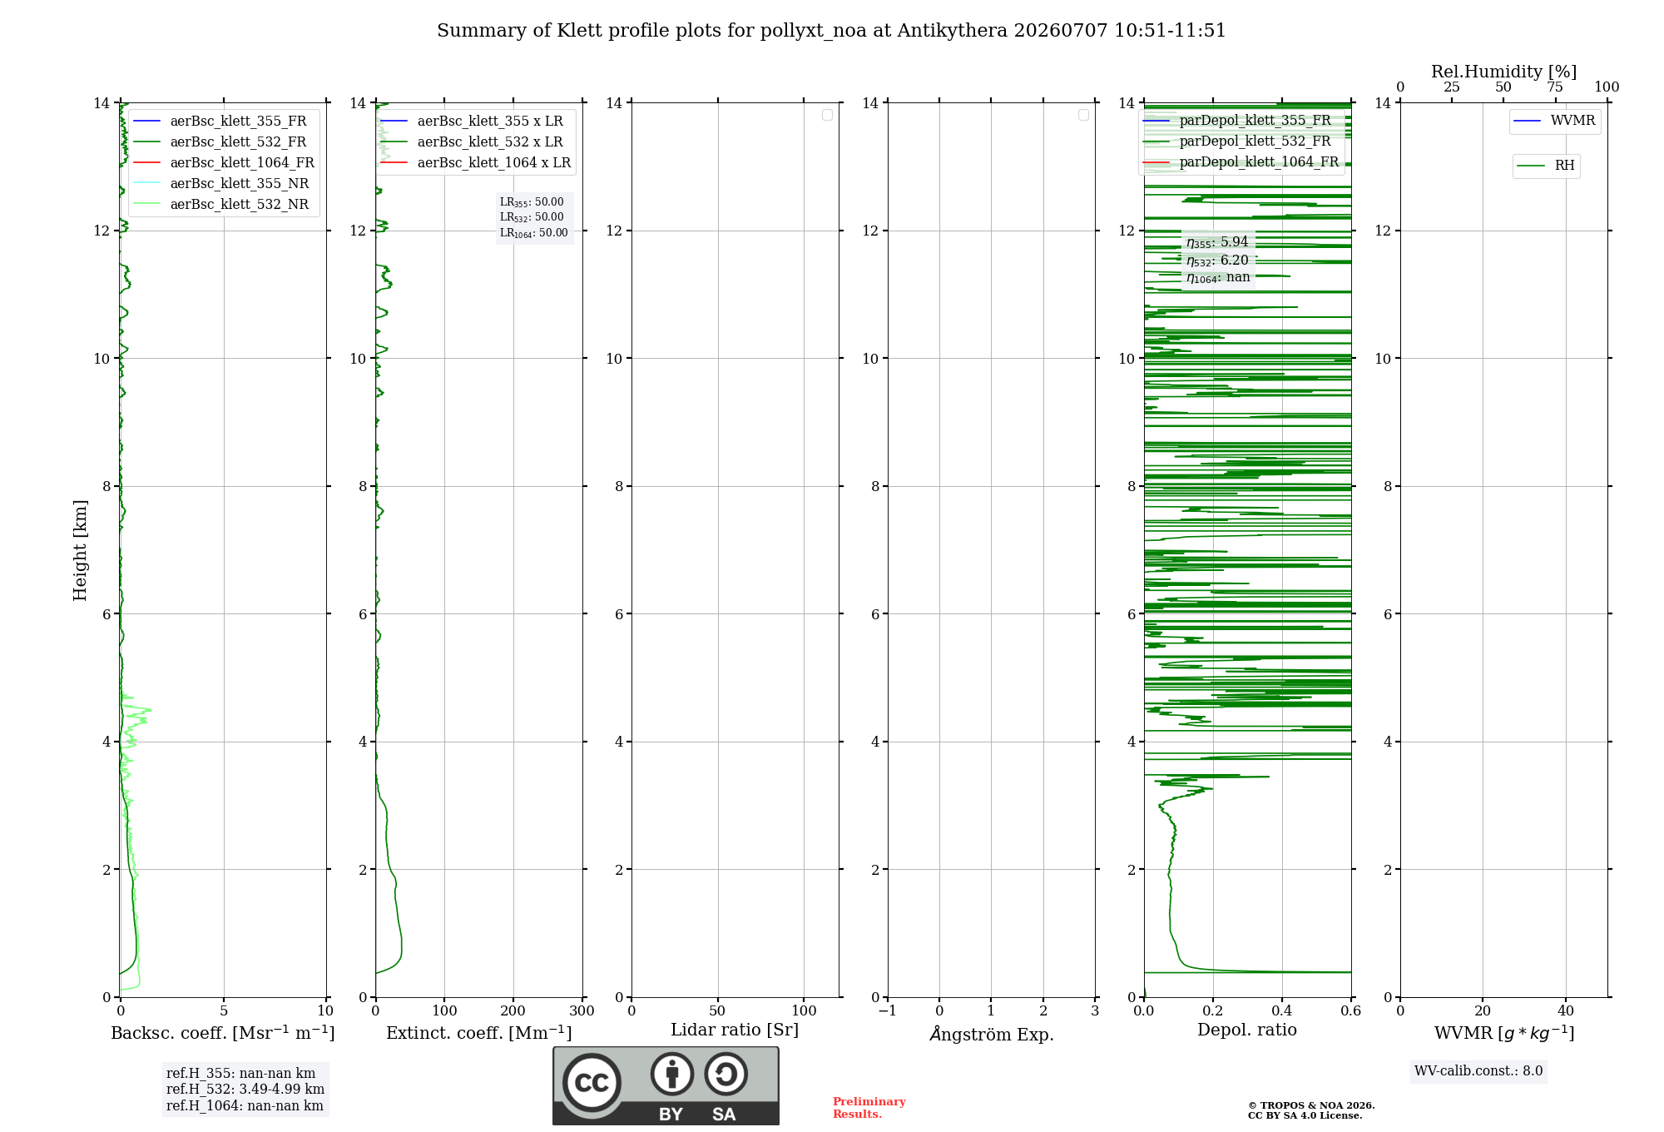The image size is (1664, 1132).
Task: Click the RH legend entry
Action: coord(1546,166)
